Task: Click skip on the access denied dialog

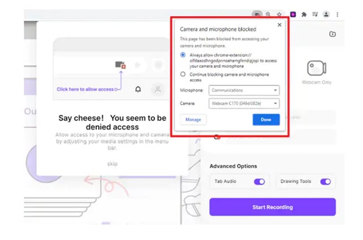Action: coord(112,164)
